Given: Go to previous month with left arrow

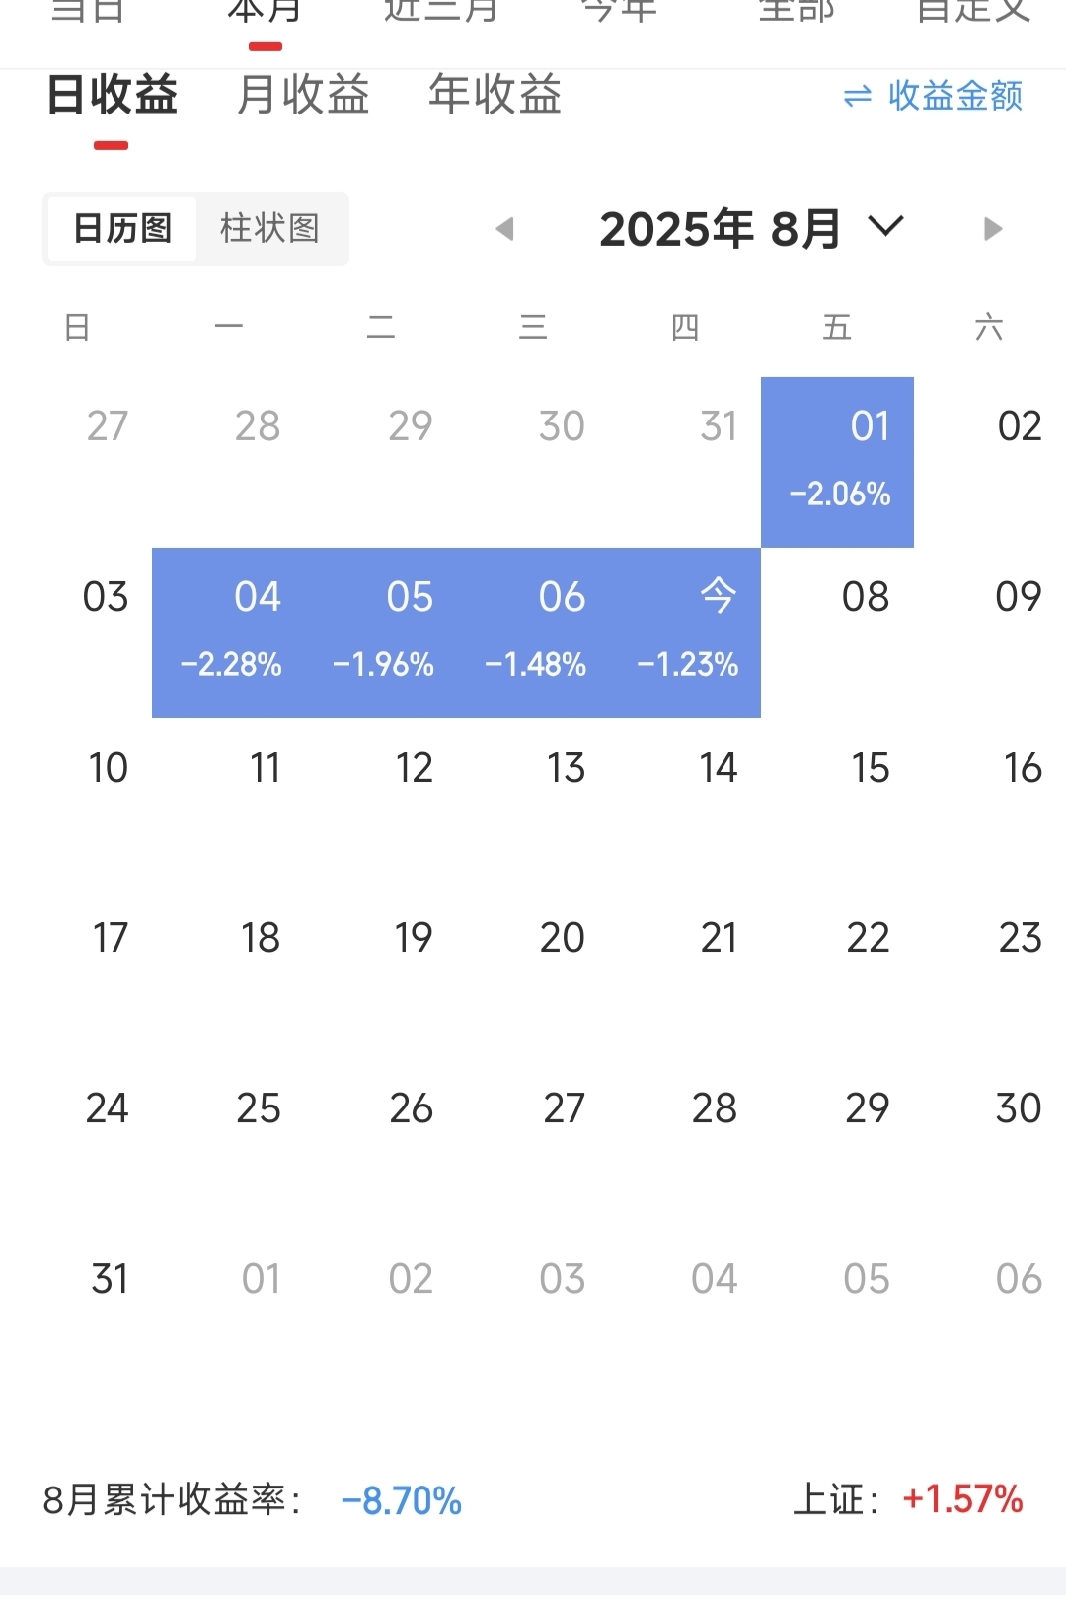Looking at the screenshot, I should (x=505, y=229).
